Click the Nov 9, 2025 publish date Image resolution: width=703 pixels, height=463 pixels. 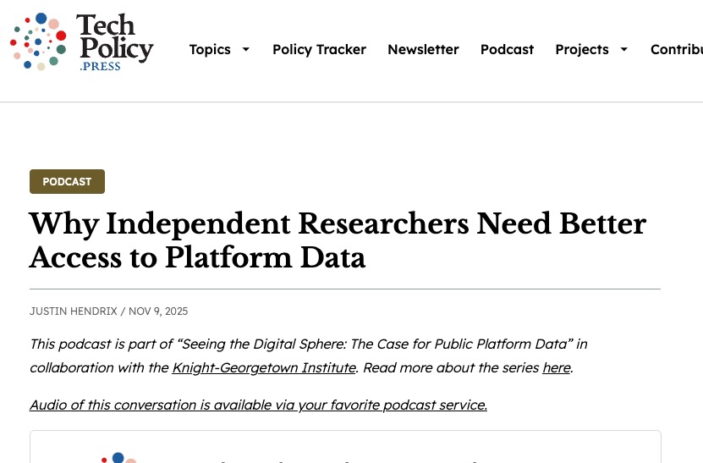pos(158,311)
